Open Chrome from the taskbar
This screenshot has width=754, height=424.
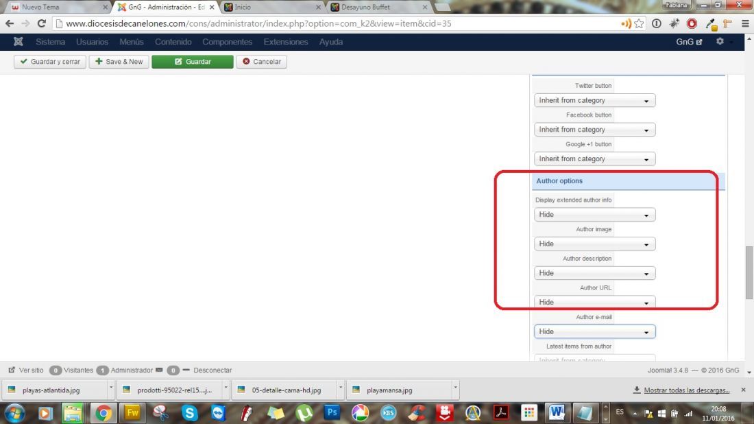103,413
